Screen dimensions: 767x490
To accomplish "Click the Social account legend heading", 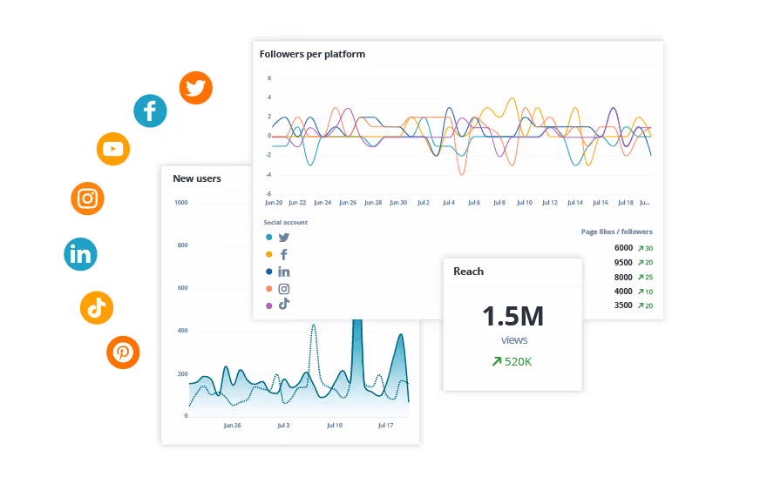I will pos(286,222).
